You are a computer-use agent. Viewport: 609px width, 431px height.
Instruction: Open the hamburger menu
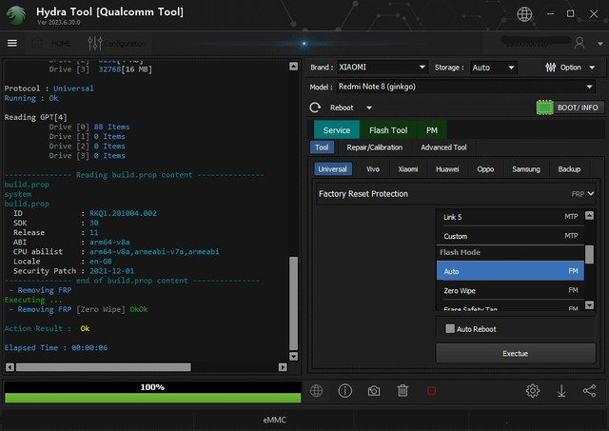12,43
